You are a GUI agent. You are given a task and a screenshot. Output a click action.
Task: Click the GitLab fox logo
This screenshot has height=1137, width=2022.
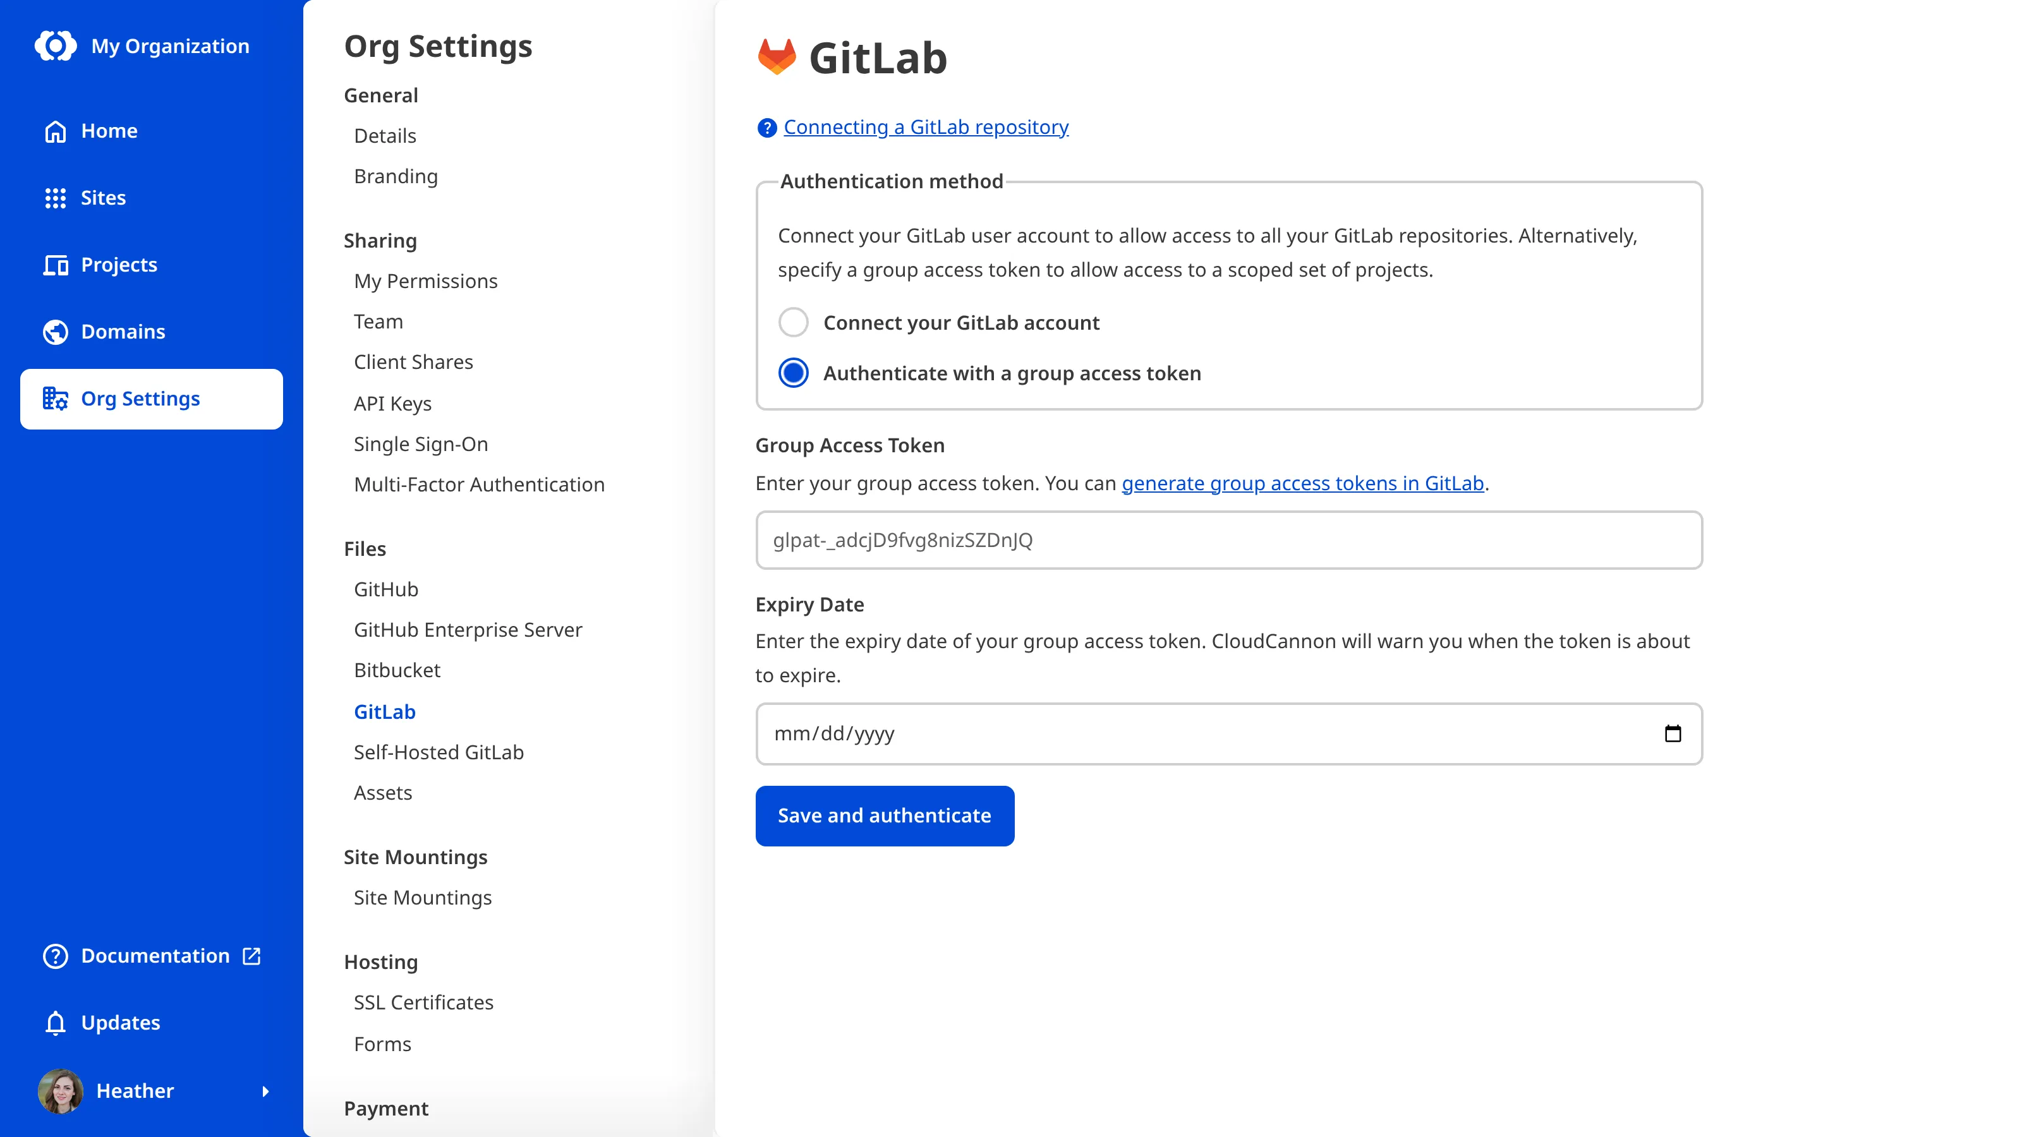[x=777, y=56]
